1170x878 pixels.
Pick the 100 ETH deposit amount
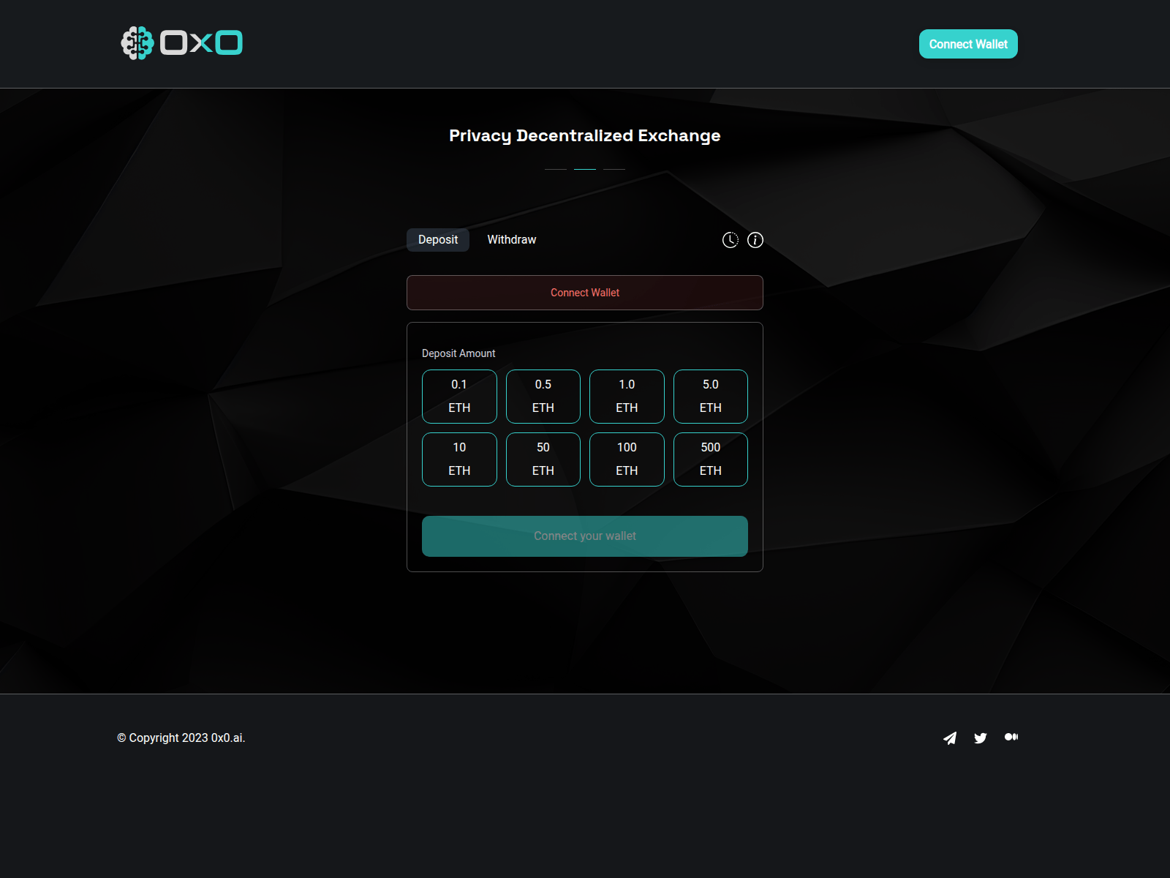pyautogui.click(x=627, y=459)
